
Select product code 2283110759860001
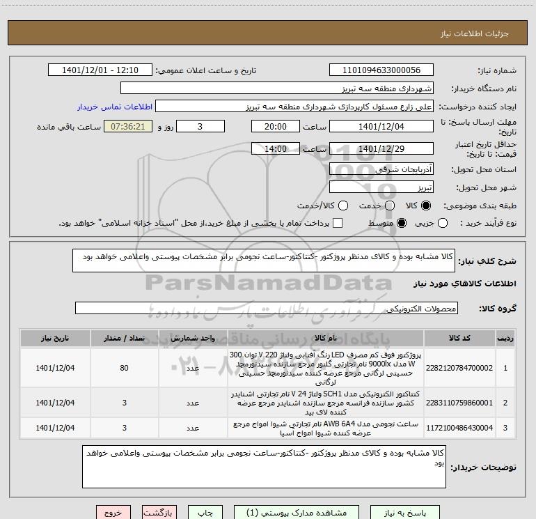pyautogui.click(x=459, y=403)
